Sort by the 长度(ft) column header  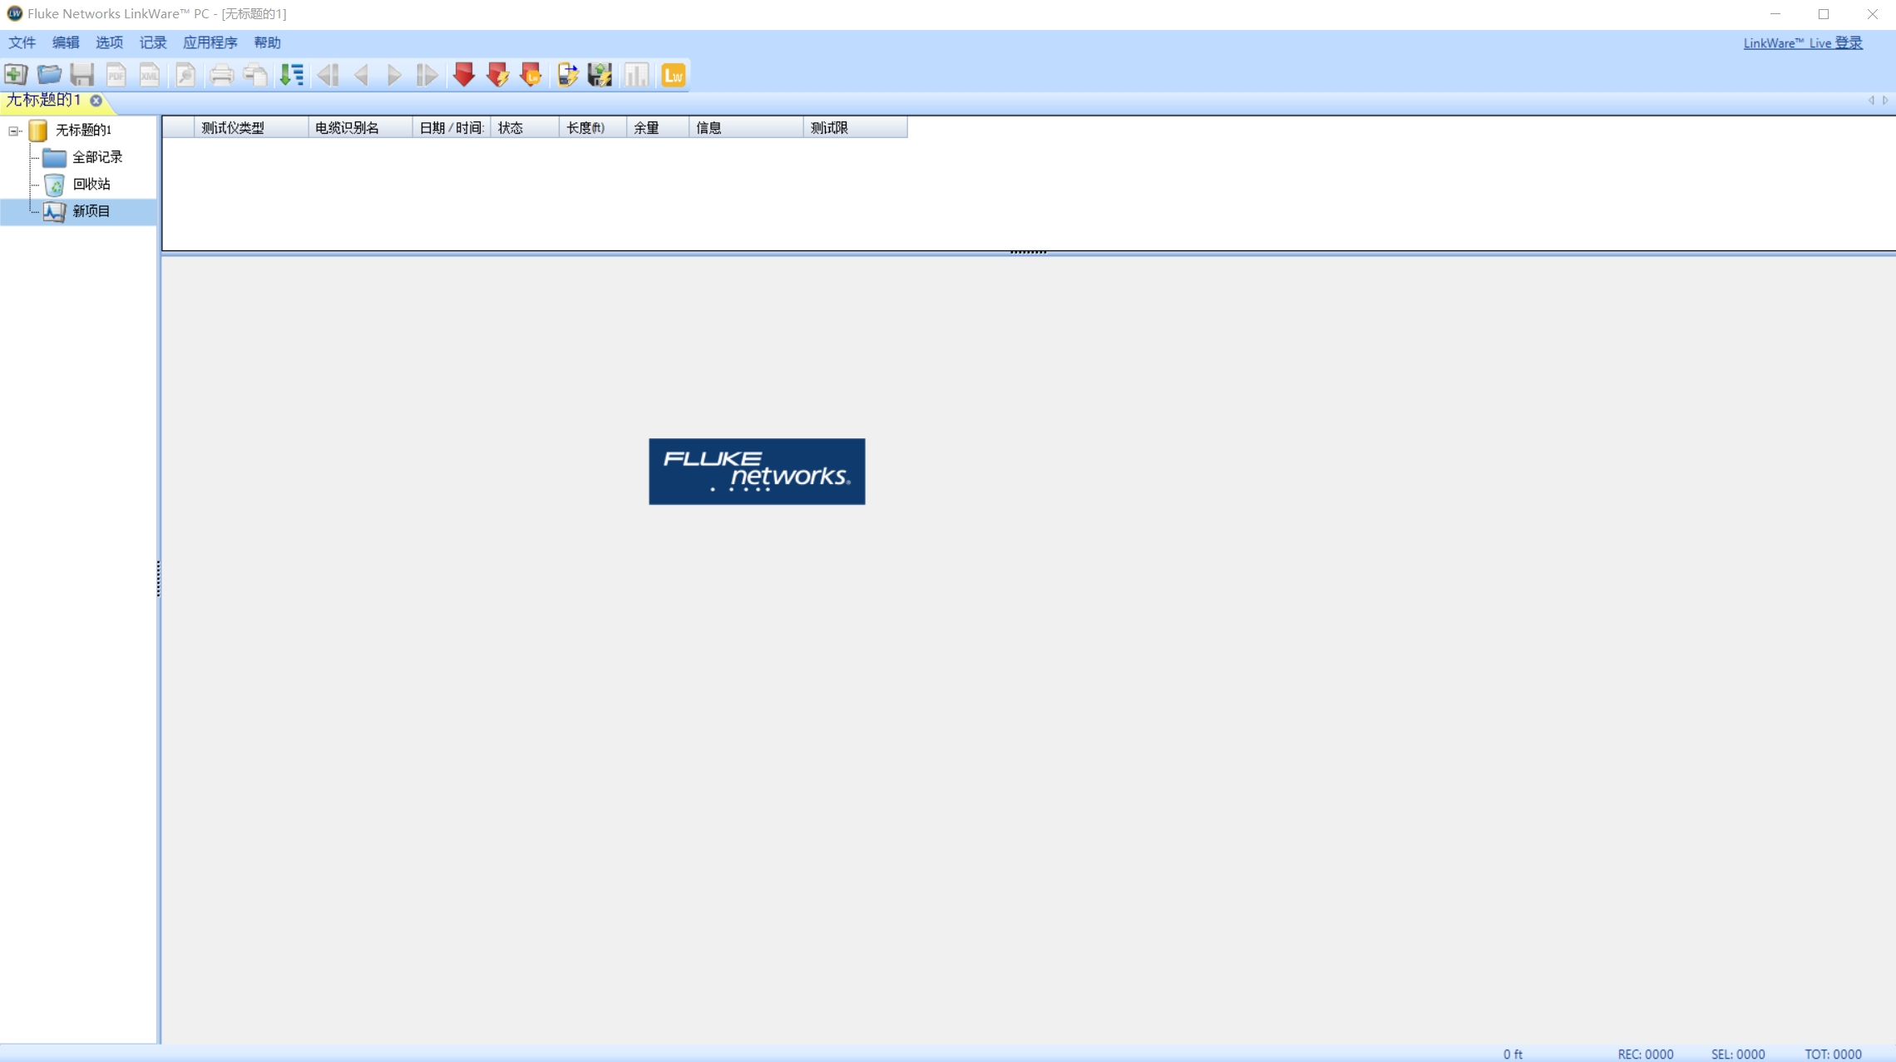click(593, 127)
